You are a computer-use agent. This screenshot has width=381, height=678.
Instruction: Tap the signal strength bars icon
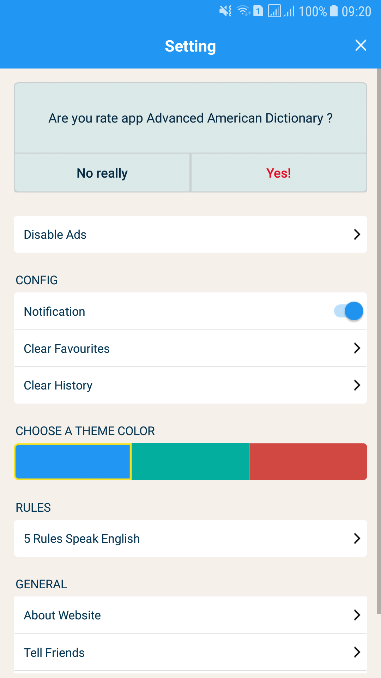point(289,11)
